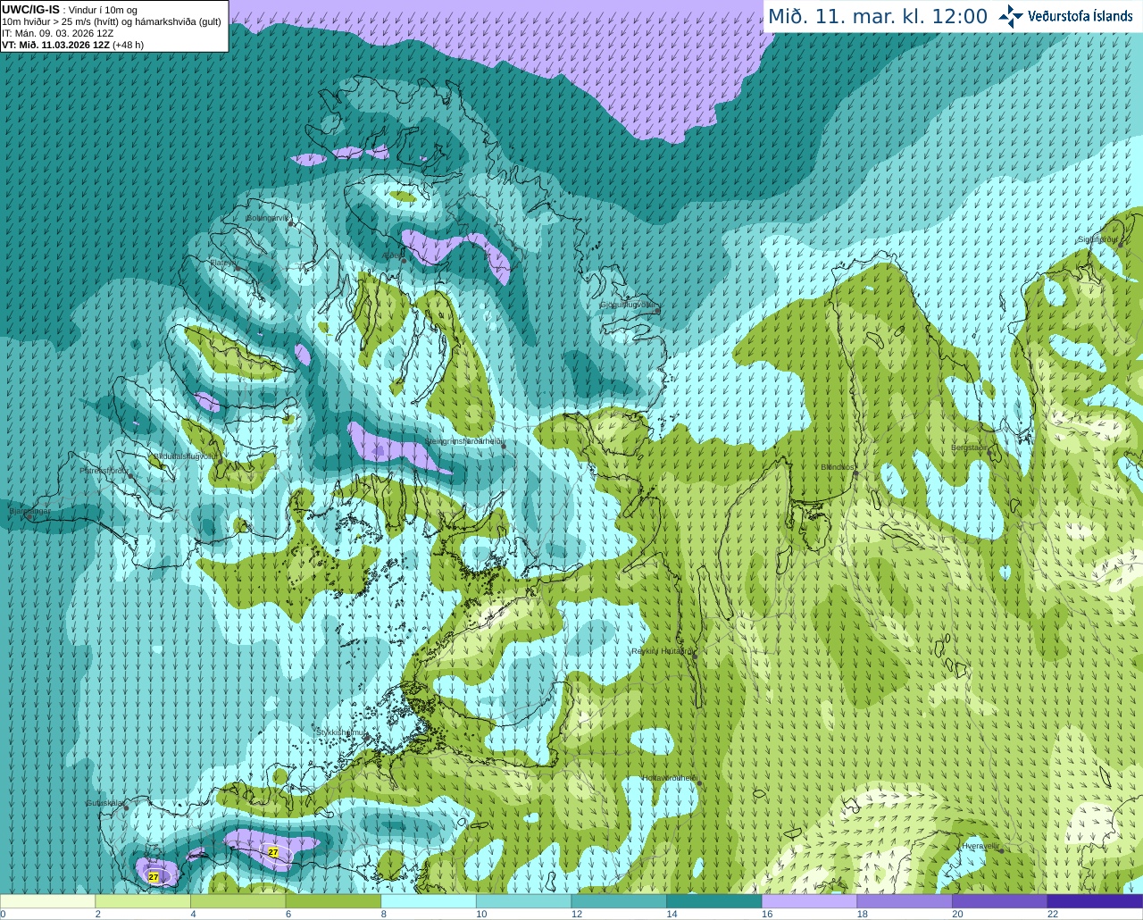Click the Stykkishólmur station label
1143x920 pixels.
pos(340,732)
